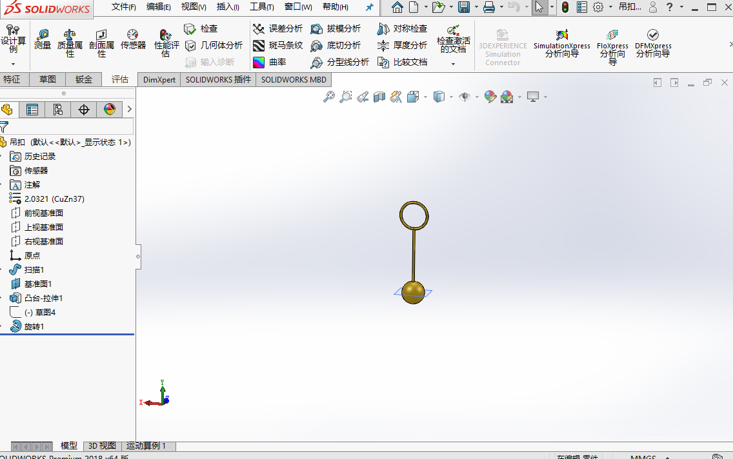Switch to FeatureManager design tree tab

click(7, 110)
